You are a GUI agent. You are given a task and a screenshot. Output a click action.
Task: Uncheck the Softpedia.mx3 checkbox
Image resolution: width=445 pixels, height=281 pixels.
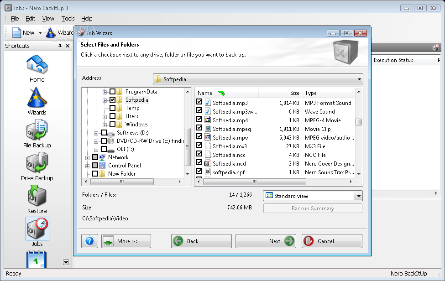pyautogui.click(x=199, y=145)
